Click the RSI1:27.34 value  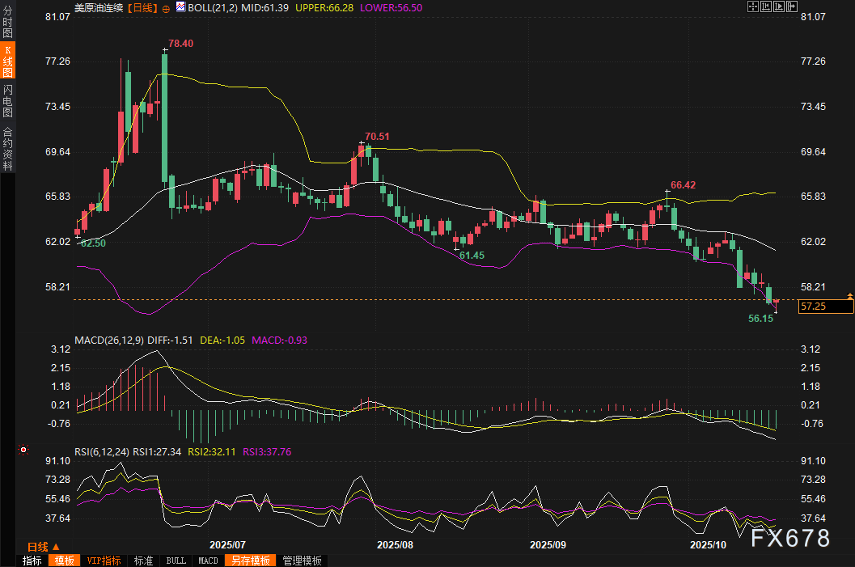coord(157,452)
